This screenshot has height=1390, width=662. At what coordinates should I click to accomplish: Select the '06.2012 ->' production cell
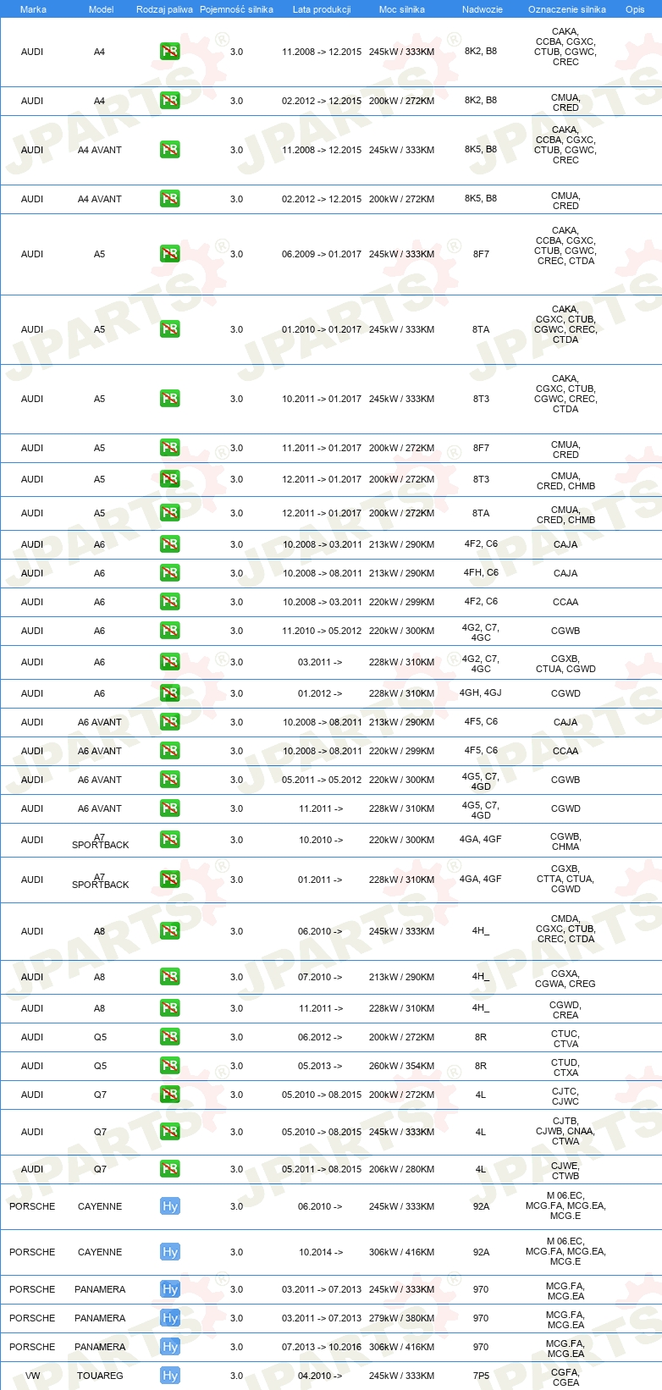[x=320, y=1037]
